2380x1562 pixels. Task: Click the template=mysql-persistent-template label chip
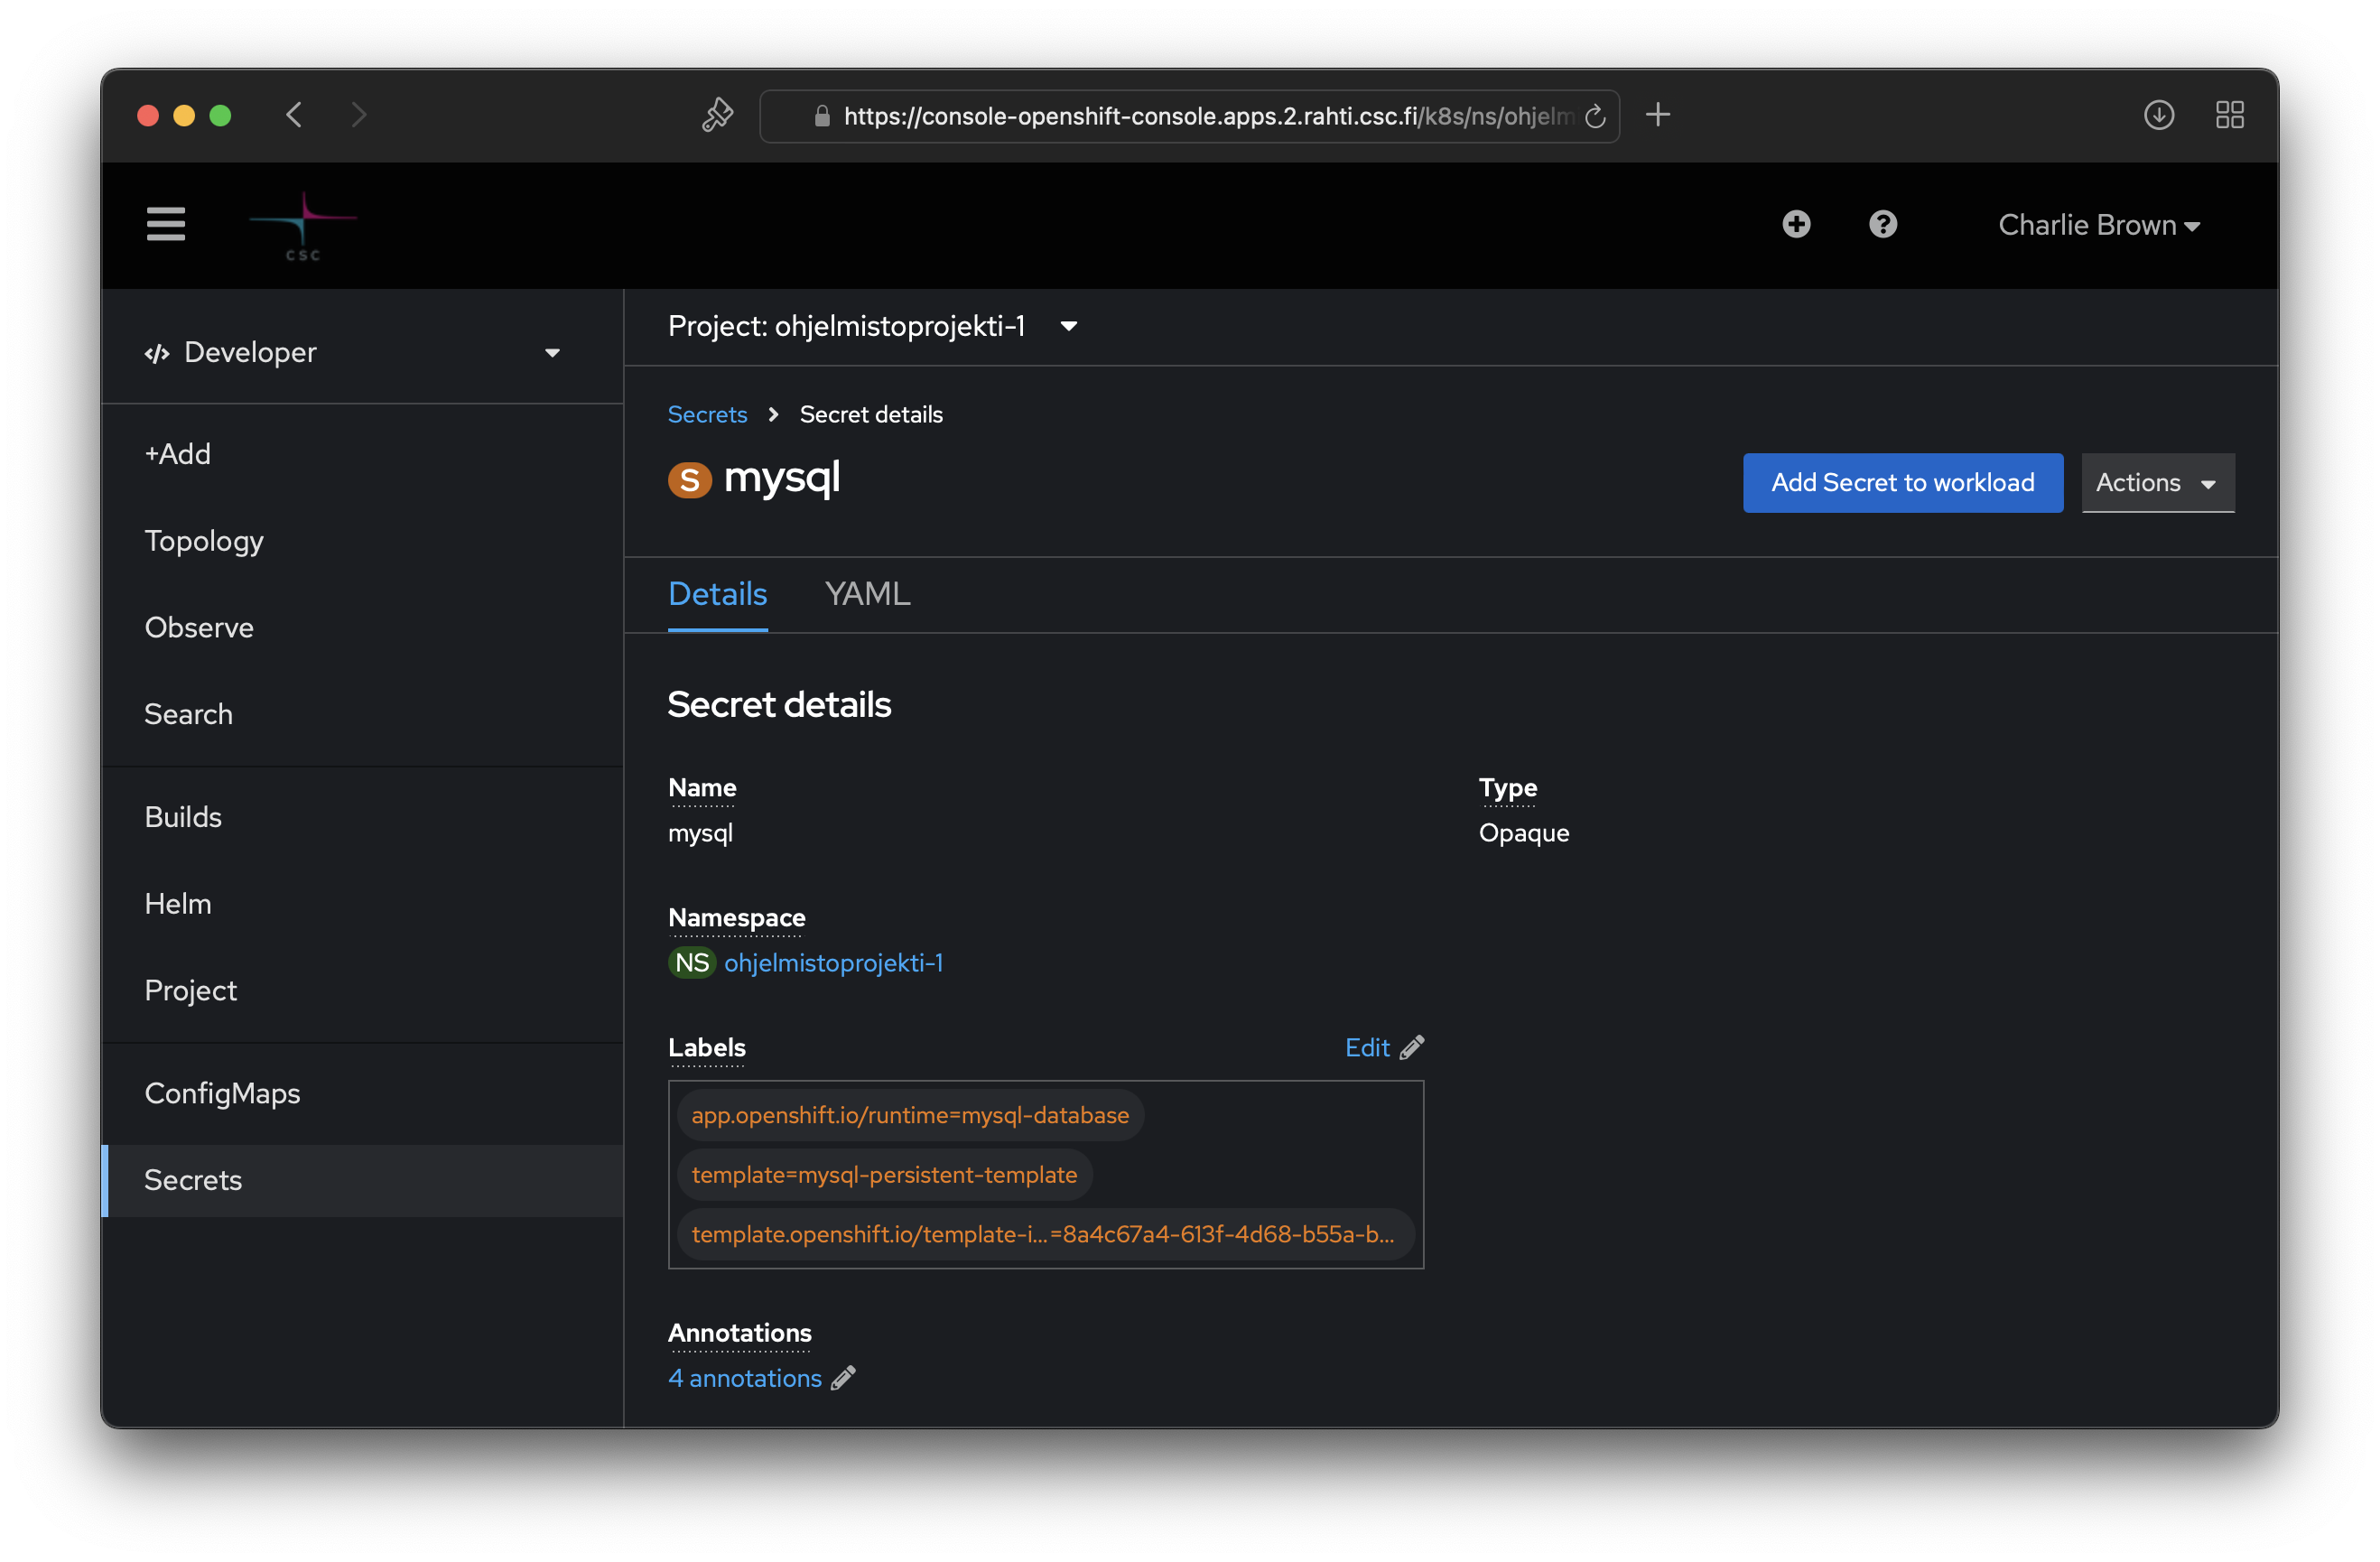click(884, 1175)
